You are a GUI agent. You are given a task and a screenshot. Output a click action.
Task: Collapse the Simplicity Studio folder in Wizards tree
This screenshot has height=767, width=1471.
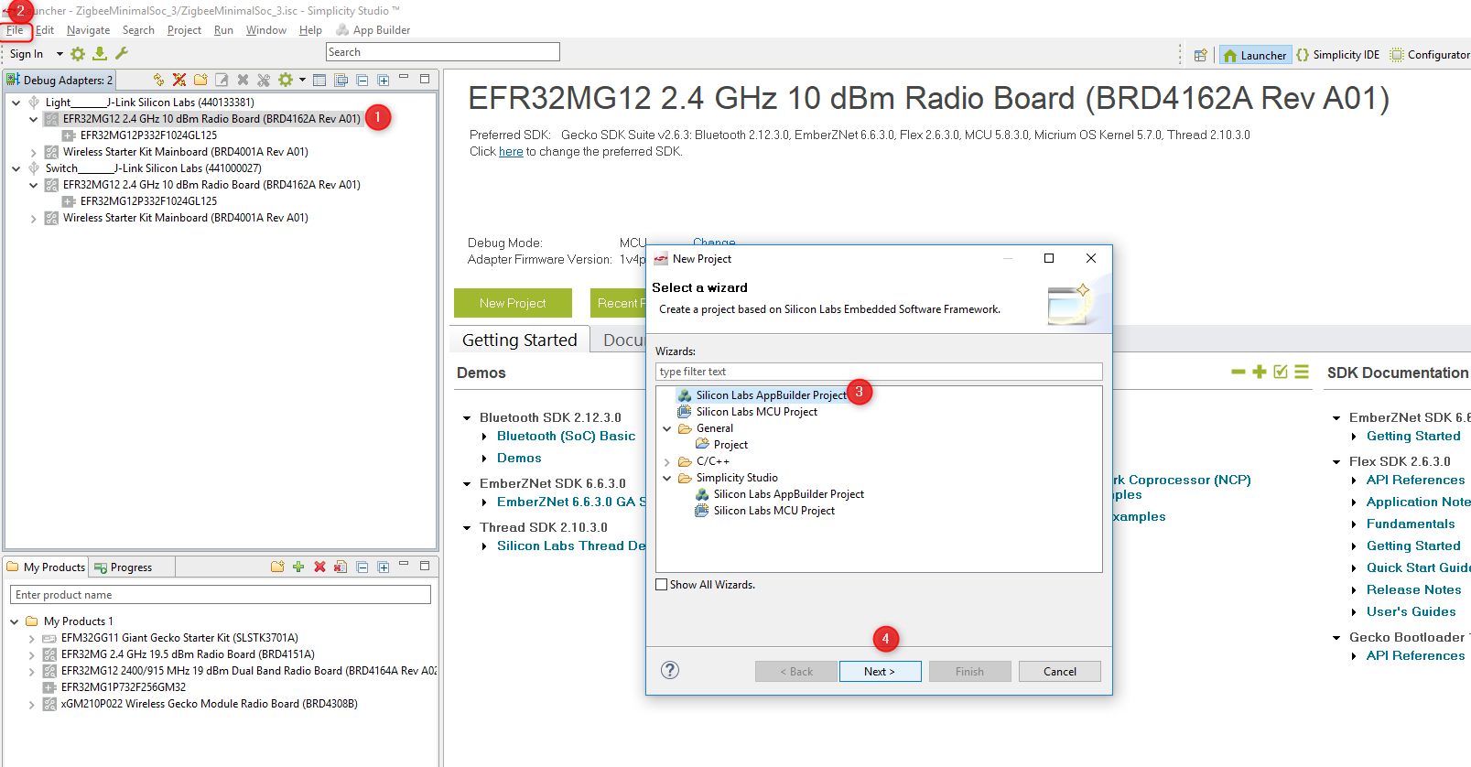pyautogui.click(x=667, y=478)
